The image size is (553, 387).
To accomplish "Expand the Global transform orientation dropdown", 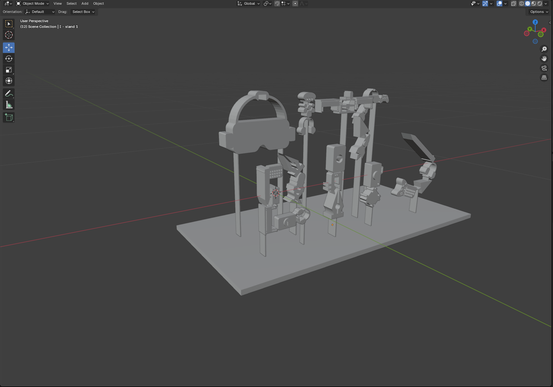I will point(249,3).
